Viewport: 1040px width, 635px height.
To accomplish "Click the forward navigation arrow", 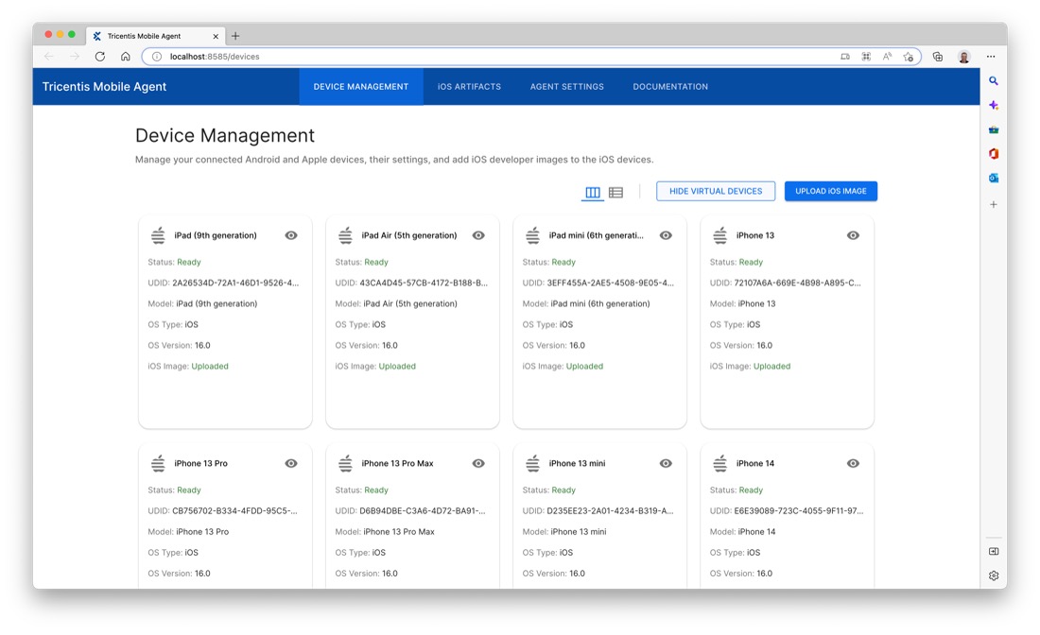I will click(75, 57).
